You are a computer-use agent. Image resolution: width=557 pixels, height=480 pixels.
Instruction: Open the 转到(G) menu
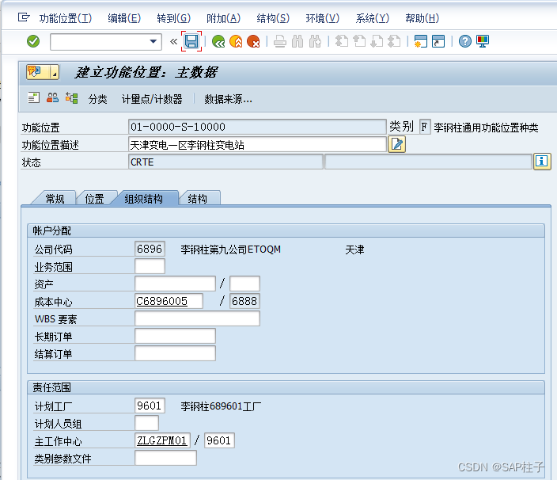(x=174, y=18)
